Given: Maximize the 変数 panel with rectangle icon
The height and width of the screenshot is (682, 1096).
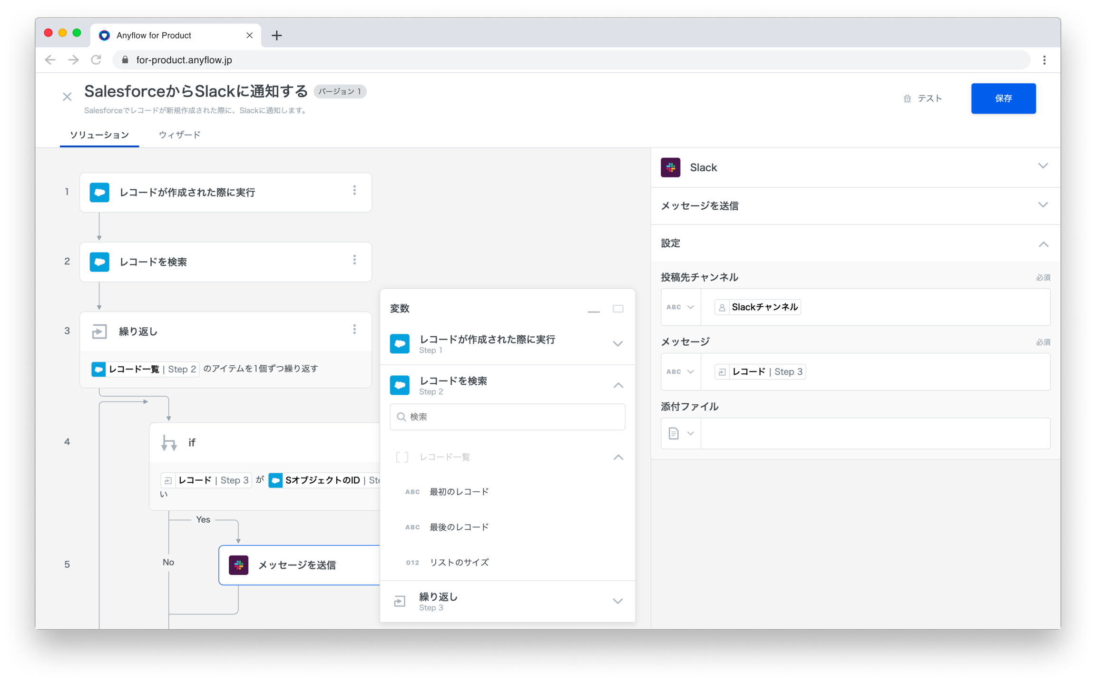Looking at the screenshot, I should pyautogui.click(x=618, y=309).
